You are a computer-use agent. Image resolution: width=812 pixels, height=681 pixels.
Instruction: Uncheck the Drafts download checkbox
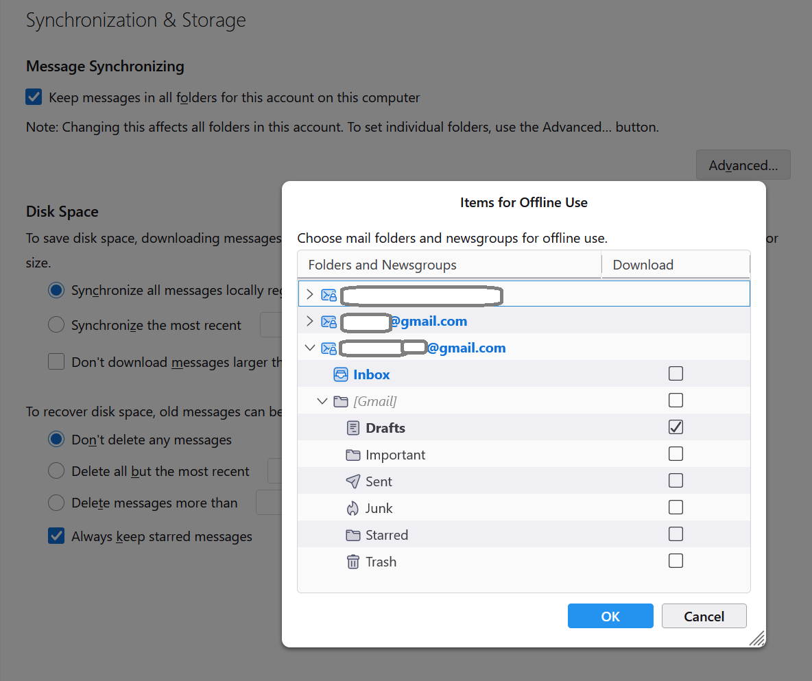pos(676,427)
